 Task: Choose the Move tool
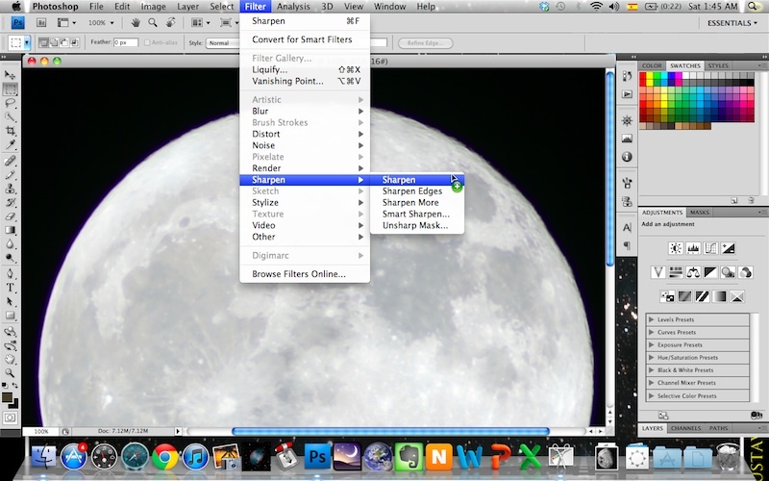click(x=11, y=74)
